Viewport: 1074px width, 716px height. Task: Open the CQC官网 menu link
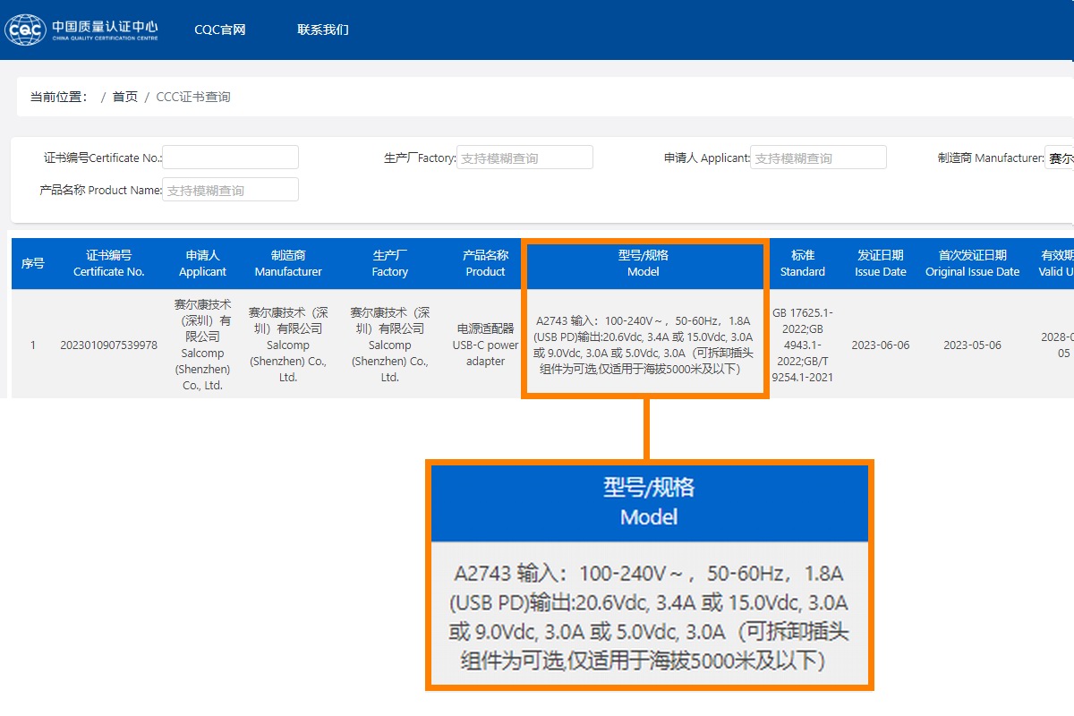220,30
